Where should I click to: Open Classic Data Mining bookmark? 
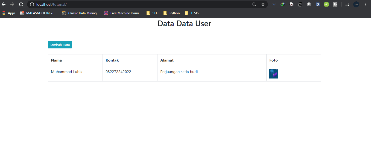coord(81,13)
